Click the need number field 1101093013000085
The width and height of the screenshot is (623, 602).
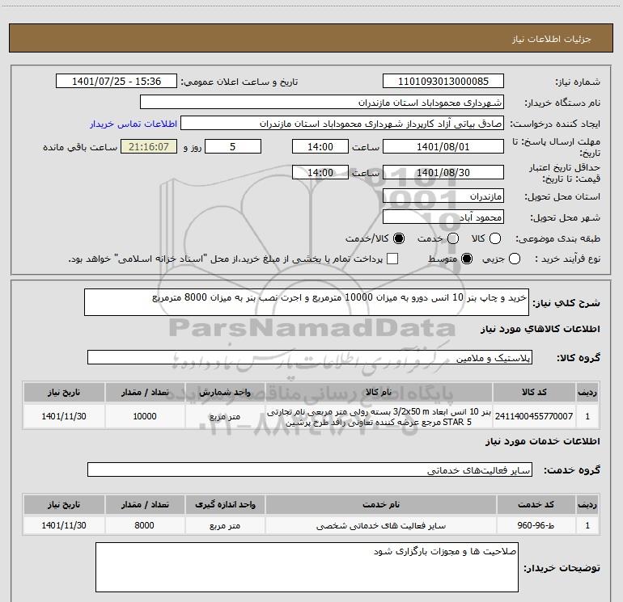point(443,82)
